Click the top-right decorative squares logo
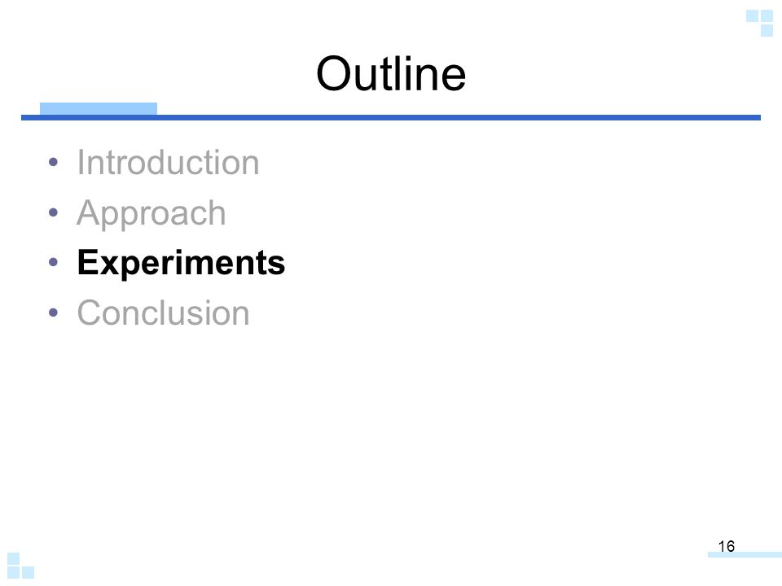Screen dimensions: 782x586 pos(759,23)
